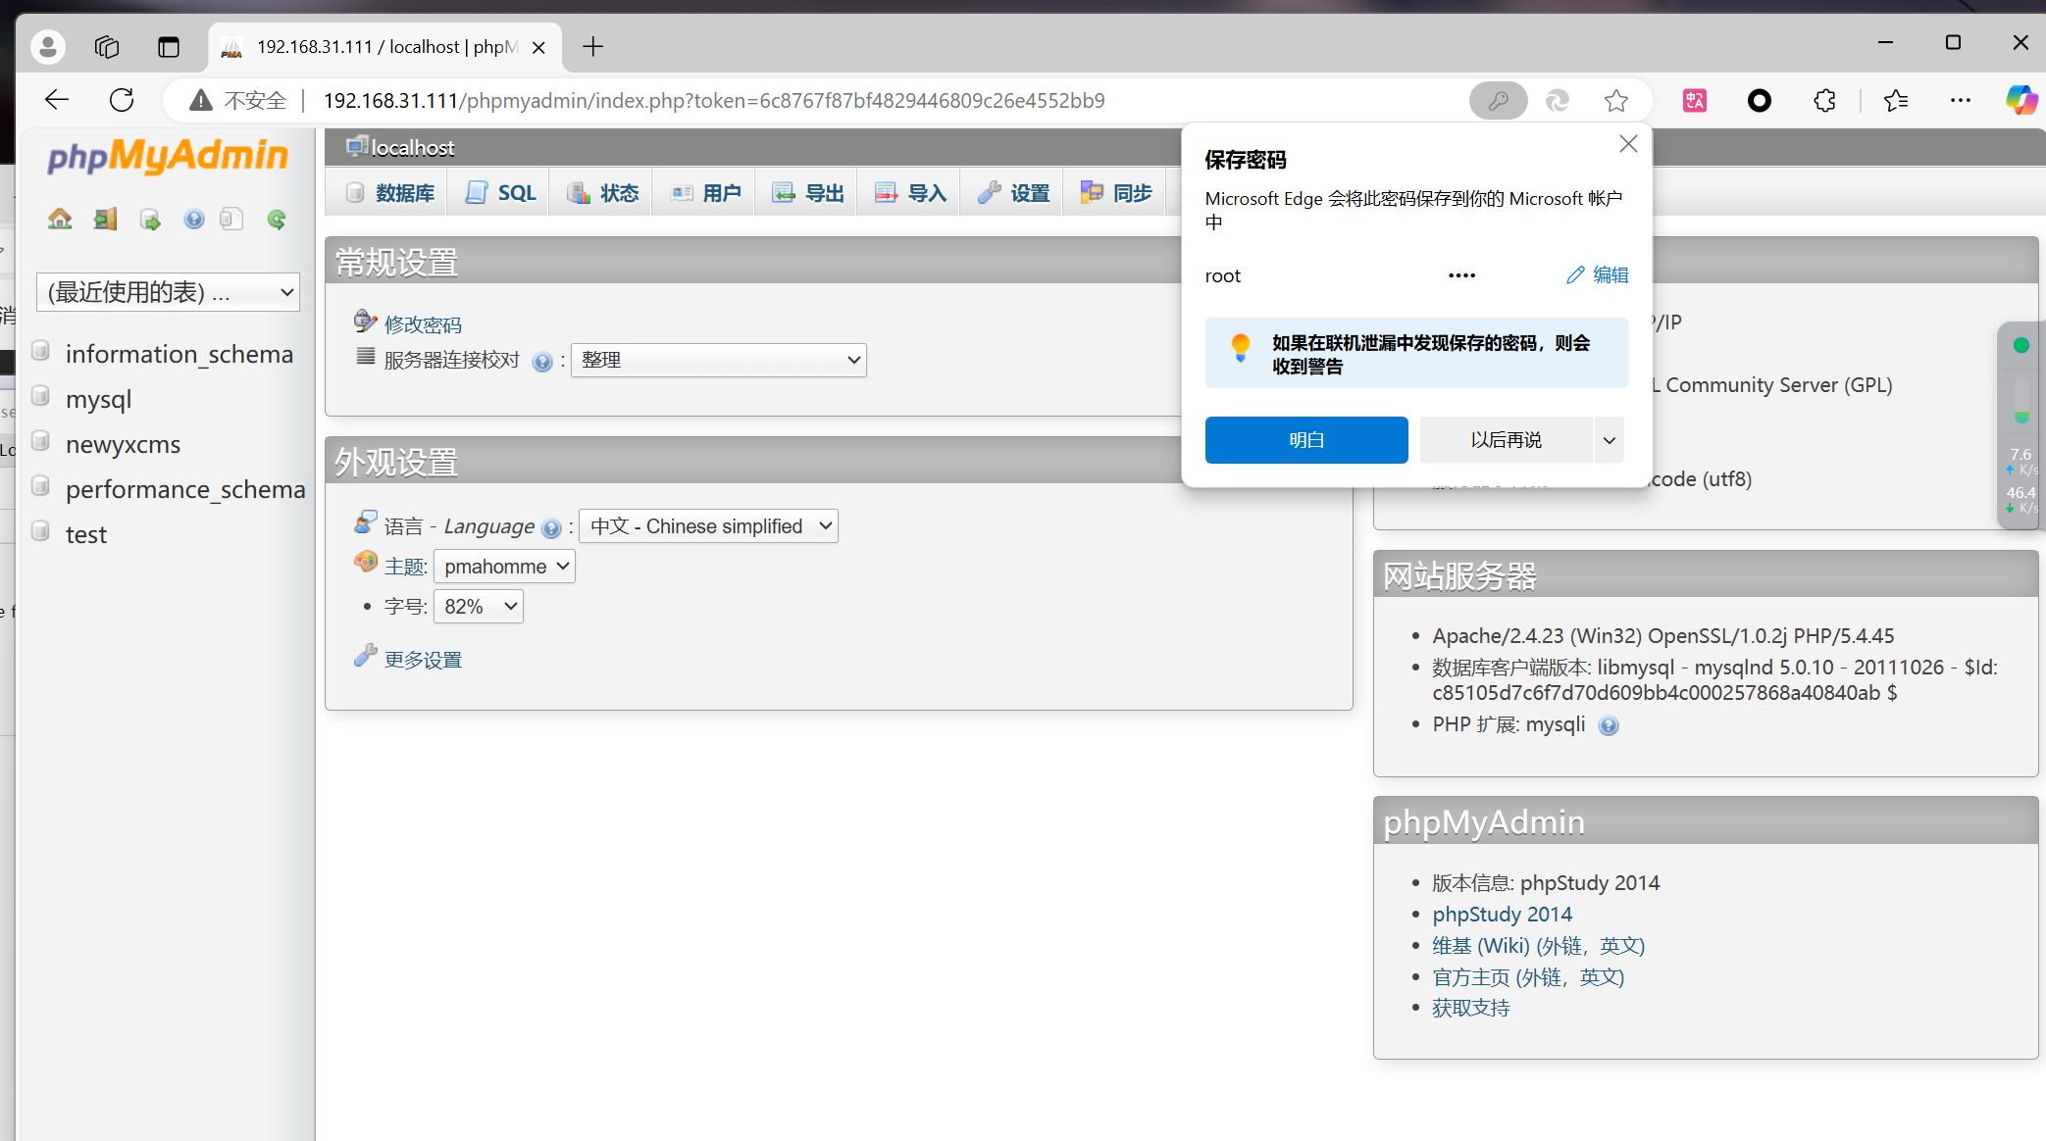Click the 以后再说 button
Viewport: 2046px width, 1141px height.
pyautogui.click(x=1507, y=440)
